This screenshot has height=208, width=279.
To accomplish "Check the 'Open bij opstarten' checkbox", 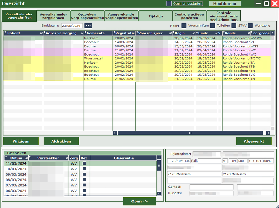I will pyautogui.click(x=169, y=3).
